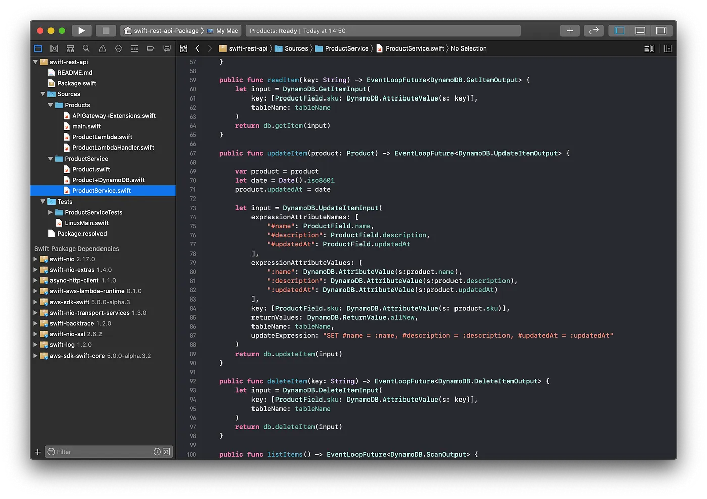Collapse the Sources folder

pyautogui.click(x=43, y=94)
